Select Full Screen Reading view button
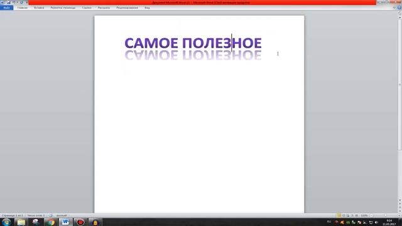 [344, 215]
